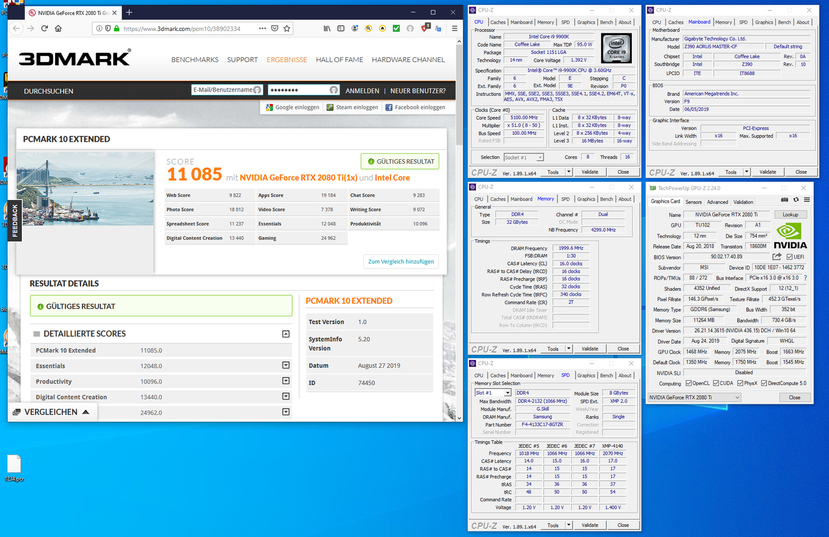The image size is (829, 537).
Task: Open GPU-Z graphics card selector dropdown
Action: (694, 397)
